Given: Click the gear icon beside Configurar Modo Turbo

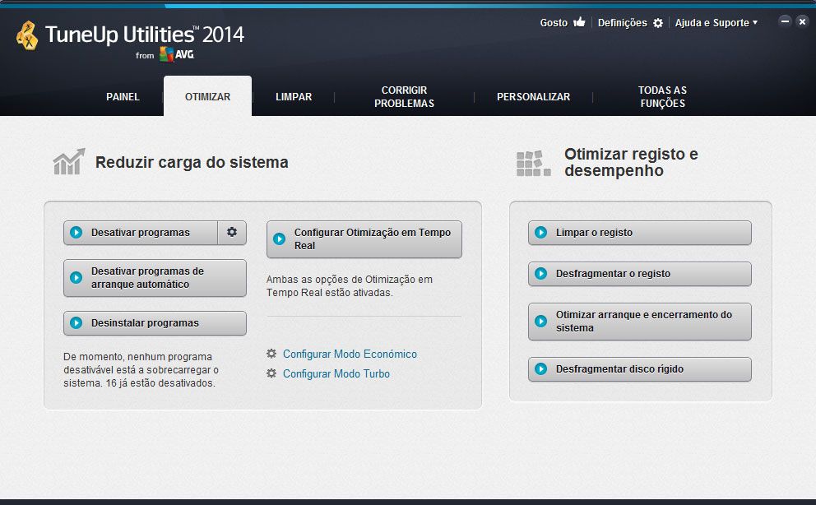Looking at the screenshot, I should coord(271,373).
